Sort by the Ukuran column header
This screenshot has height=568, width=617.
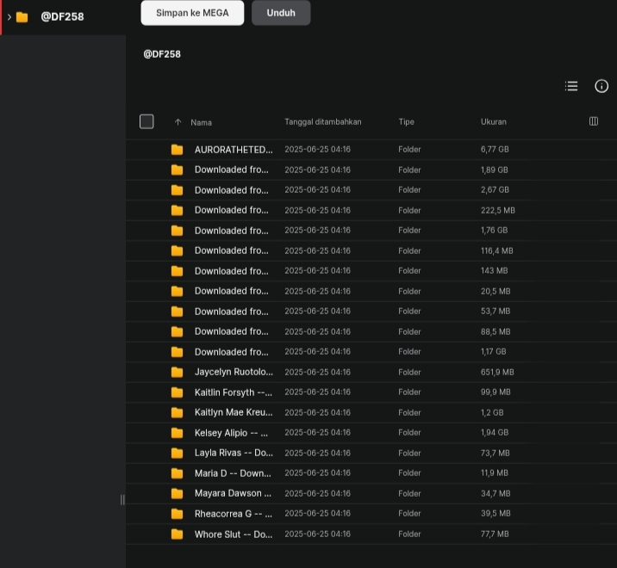(494, 122)
